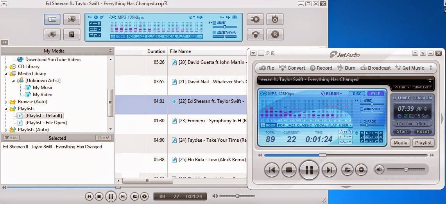Click the rewind seek arrows in JetAudio player
The height and width of the screenshot is (204, 446).
[x=260, y=155]
